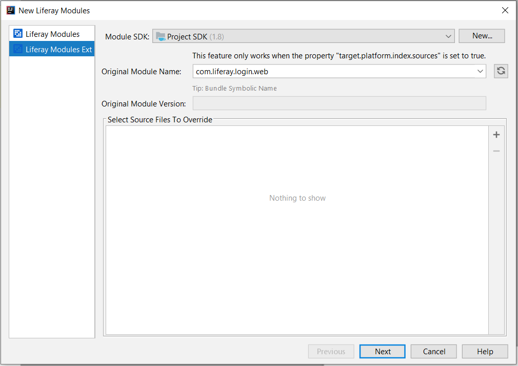Click the Next button
Viewport: 518px width, 366px height.
(x=382, y=352)
